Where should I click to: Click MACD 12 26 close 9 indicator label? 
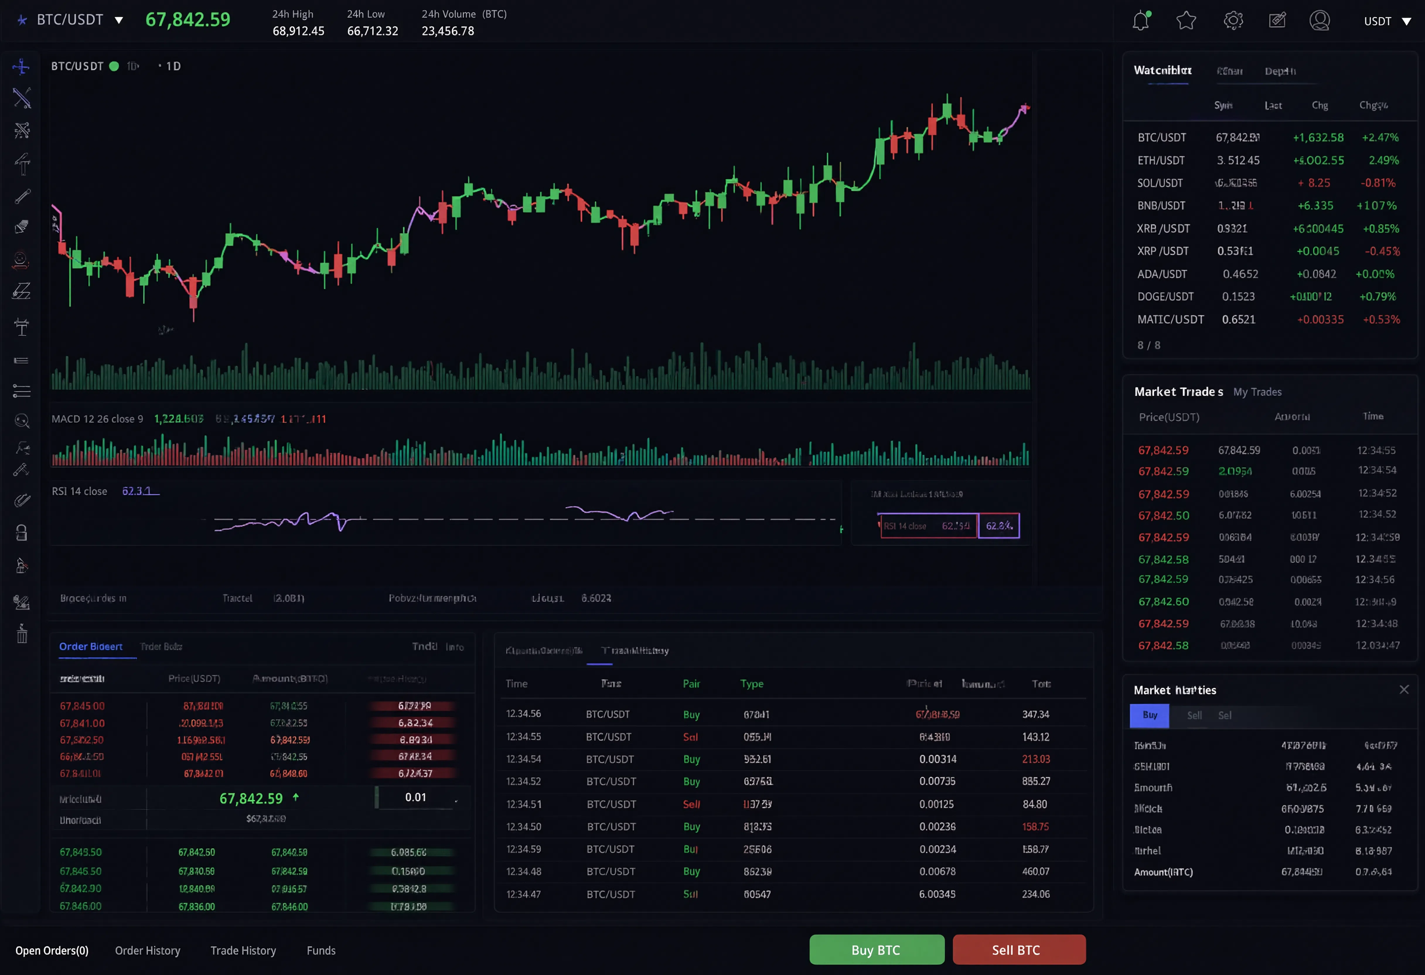tap(97, 419)
